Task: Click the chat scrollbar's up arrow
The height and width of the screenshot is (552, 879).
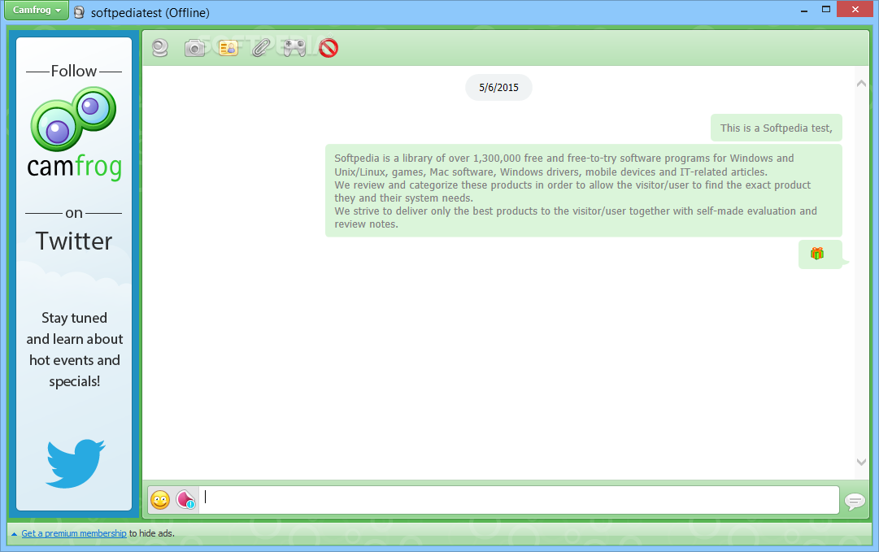Action: [x=862, y=84]
